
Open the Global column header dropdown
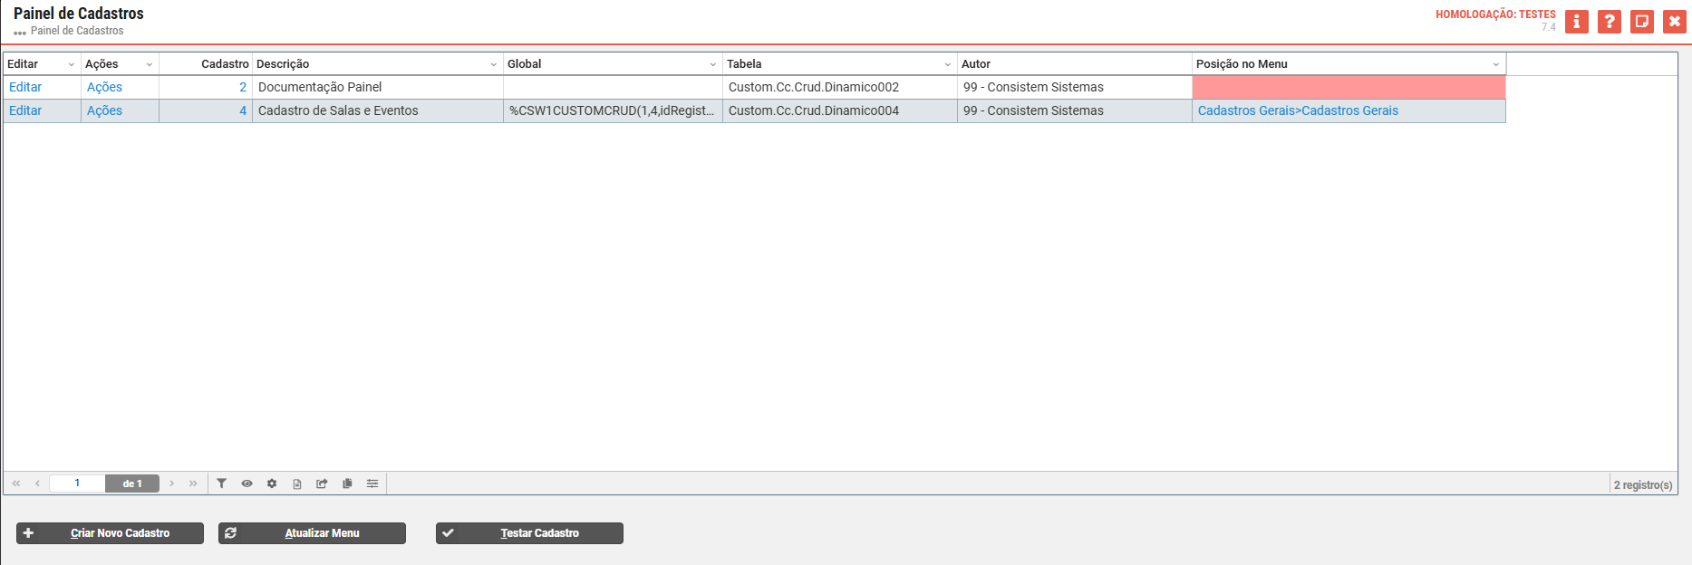713,64
